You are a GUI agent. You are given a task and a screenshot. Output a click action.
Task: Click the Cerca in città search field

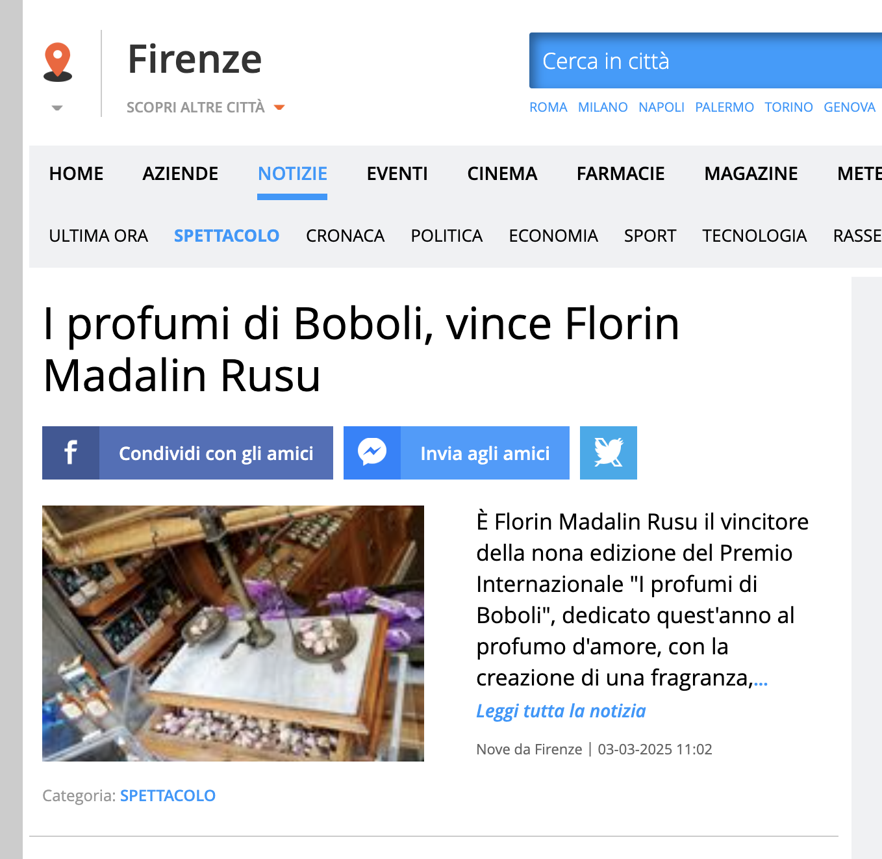(705, 61)
